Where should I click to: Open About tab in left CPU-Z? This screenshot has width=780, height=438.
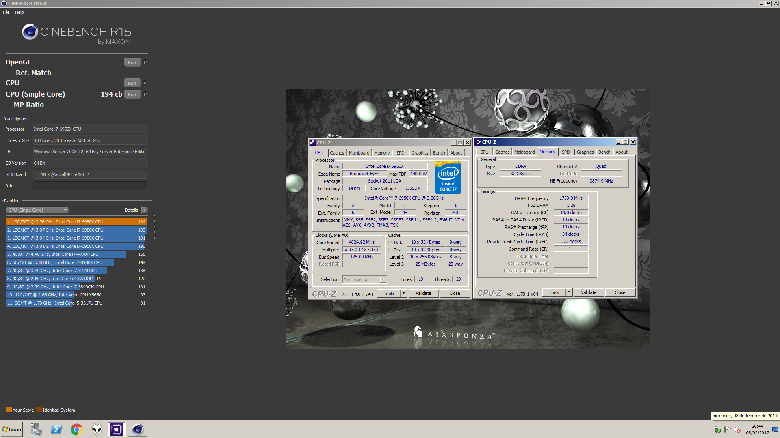click(456, 153)
